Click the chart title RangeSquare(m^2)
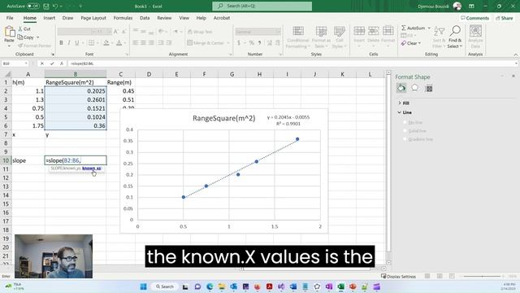Viewport: 520px width, 293px height. tap(224, 118)
